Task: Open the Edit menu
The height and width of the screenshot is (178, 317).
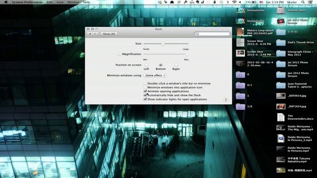Action: click(x=50, y=2)
